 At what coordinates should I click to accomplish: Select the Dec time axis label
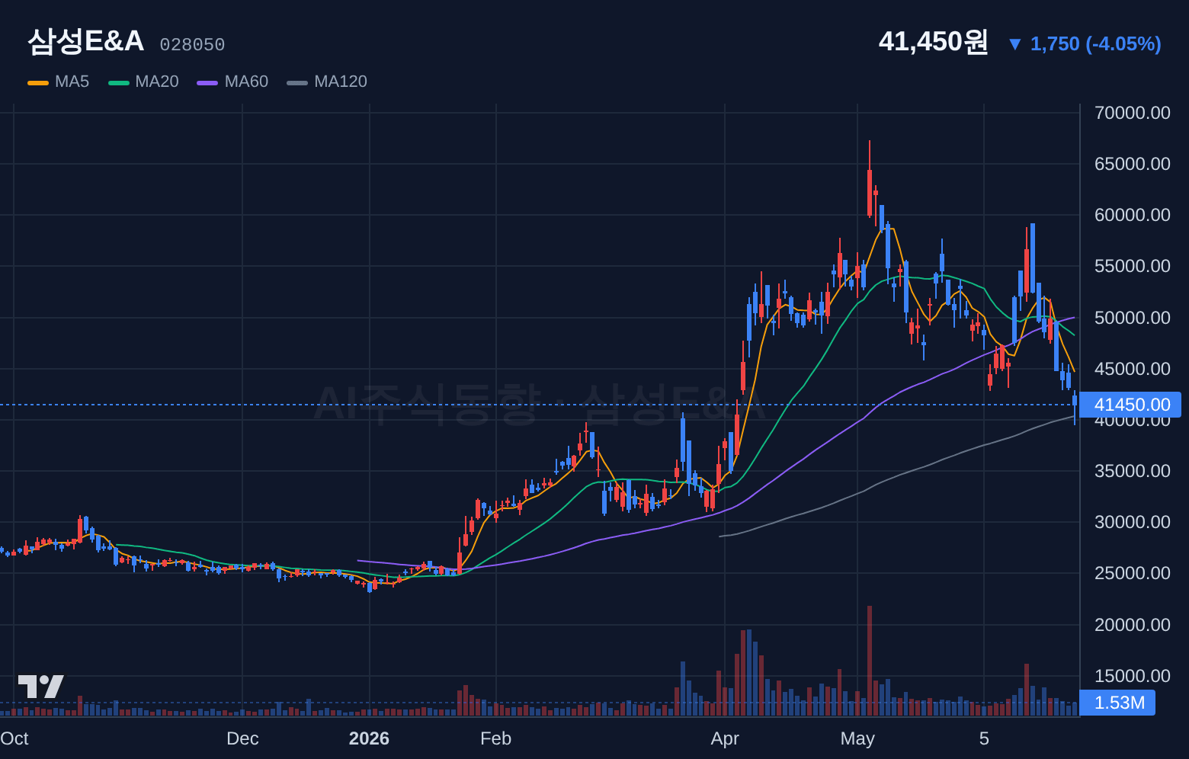242,738
